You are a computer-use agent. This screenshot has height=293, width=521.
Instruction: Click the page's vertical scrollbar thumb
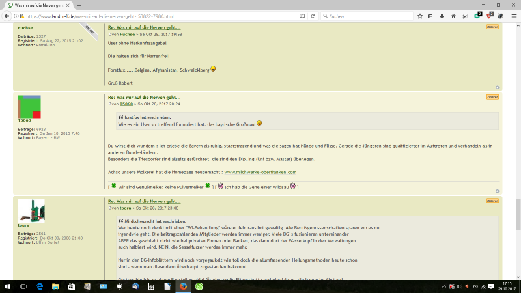click(x=518, y=214)
